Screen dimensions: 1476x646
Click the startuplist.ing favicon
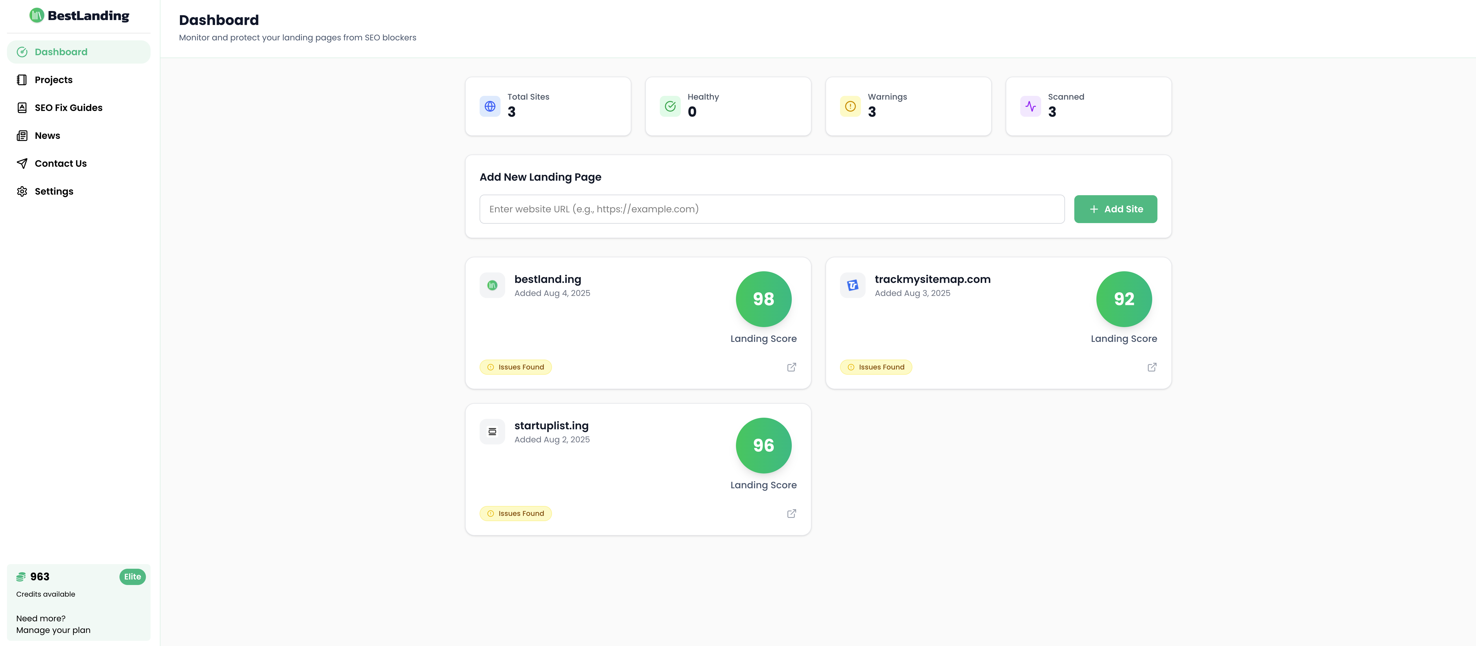pyautogui.click(x=492, y=432)
